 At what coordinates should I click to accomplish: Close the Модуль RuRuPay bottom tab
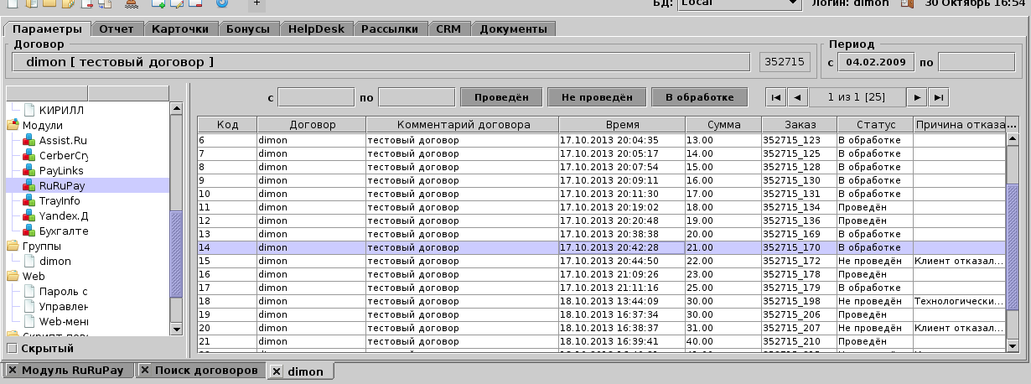13,370
